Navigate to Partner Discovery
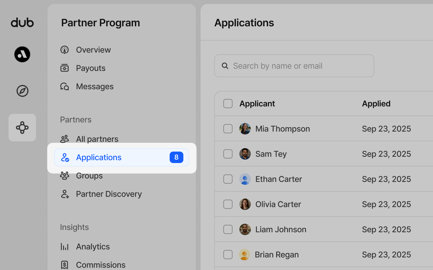 [x=109, y=194]
